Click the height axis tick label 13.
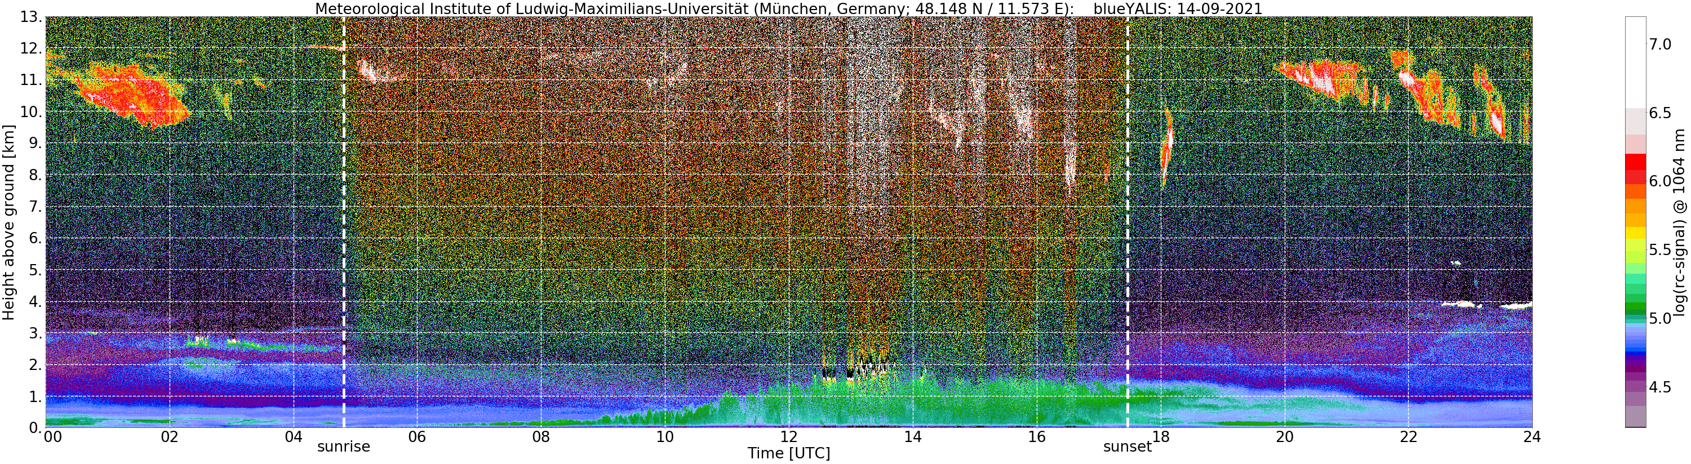 (x=32, y=17)
